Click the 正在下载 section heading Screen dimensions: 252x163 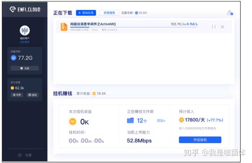click(63, 13)
